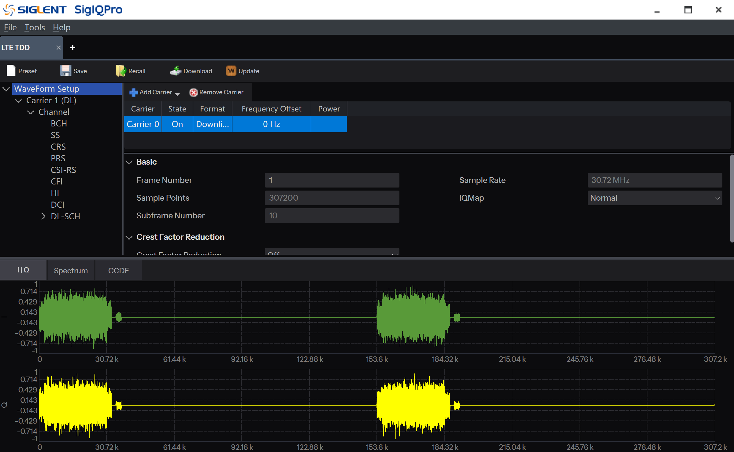
Task: Select BCH in the channel tree
Action: click(59, 124)
